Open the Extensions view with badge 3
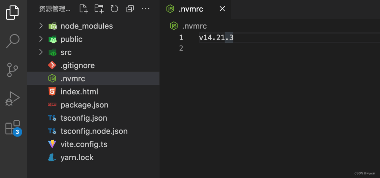380x178 pixels. pyautogui.click(x=13, y=128)
